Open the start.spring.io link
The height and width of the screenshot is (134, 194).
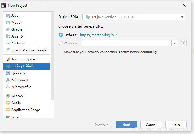pyautogui.click(x=97, y=35)
